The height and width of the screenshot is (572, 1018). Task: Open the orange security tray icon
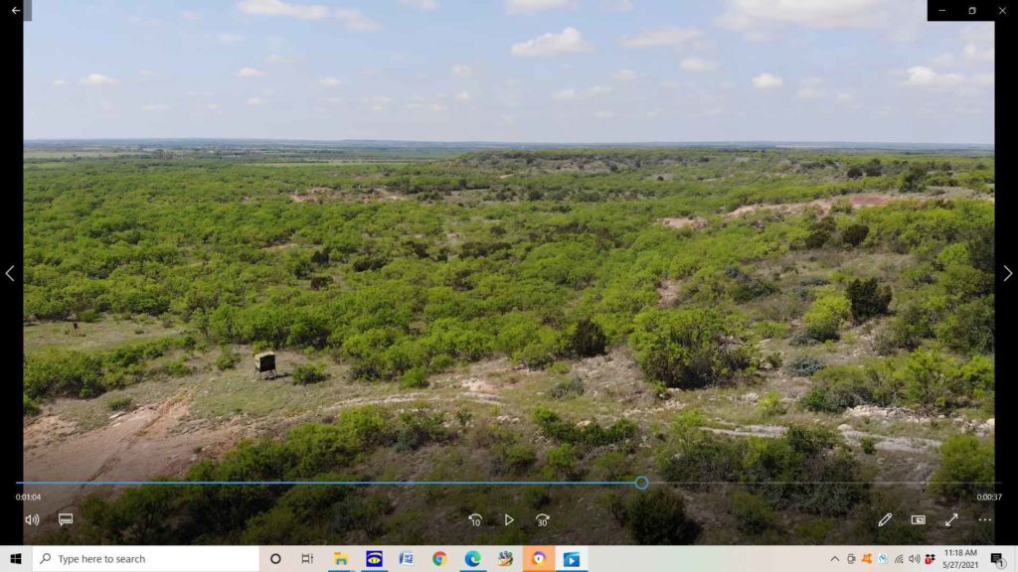[867, 558]
